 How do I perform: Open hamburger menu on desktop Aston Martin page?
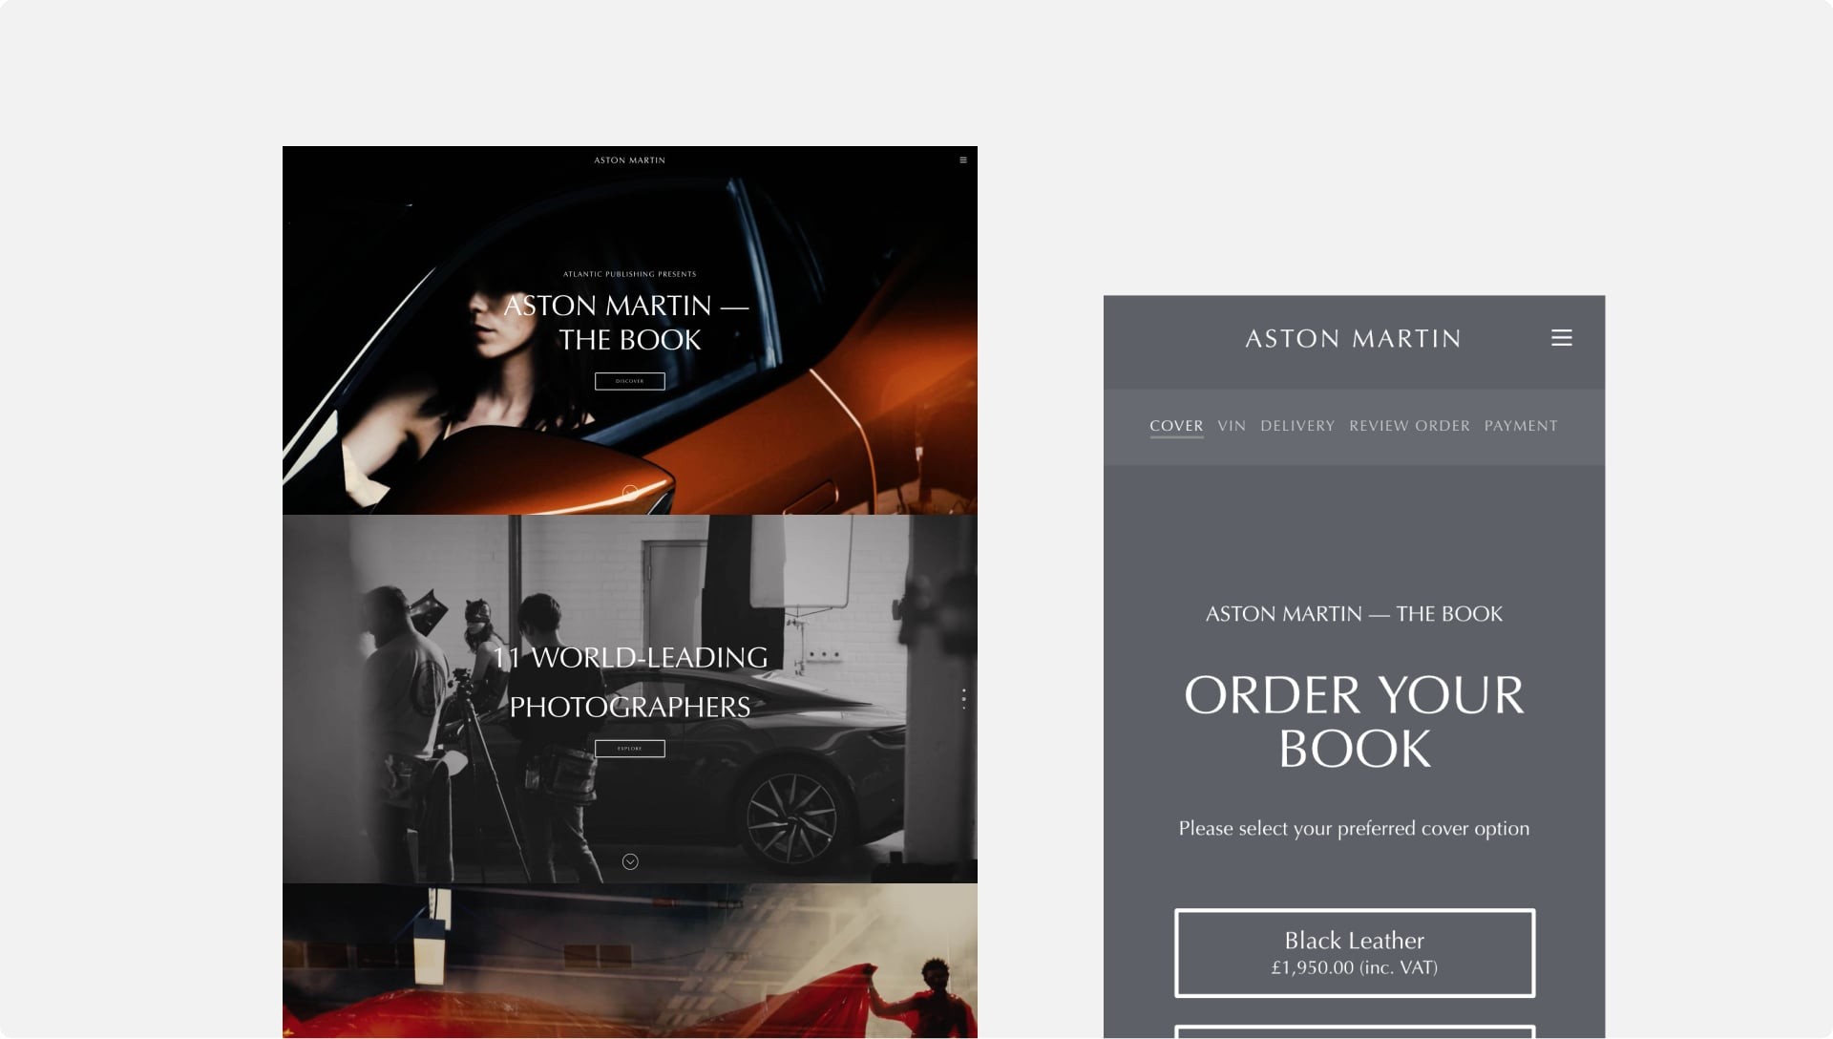[963, 160]
